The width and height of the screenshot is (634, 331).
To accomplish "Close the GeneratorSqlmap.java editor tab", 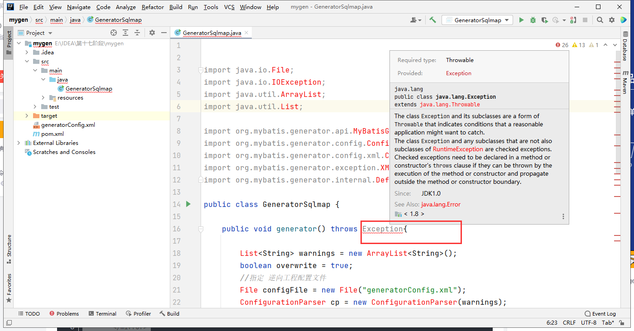I will point(246,33).
